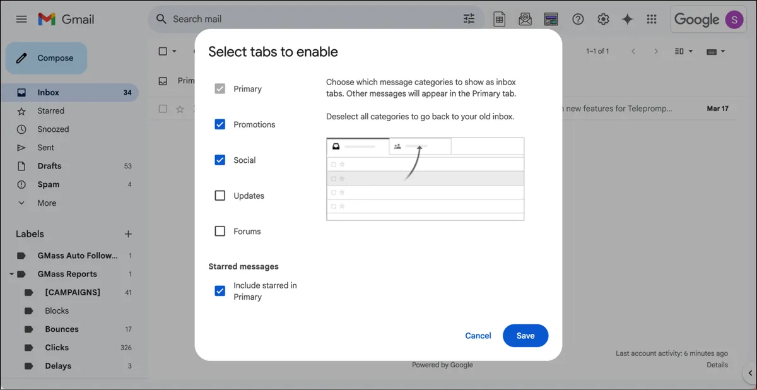Open the Support help question-mark icon
This screenshot has height=390, width=757.
(578, 19)
